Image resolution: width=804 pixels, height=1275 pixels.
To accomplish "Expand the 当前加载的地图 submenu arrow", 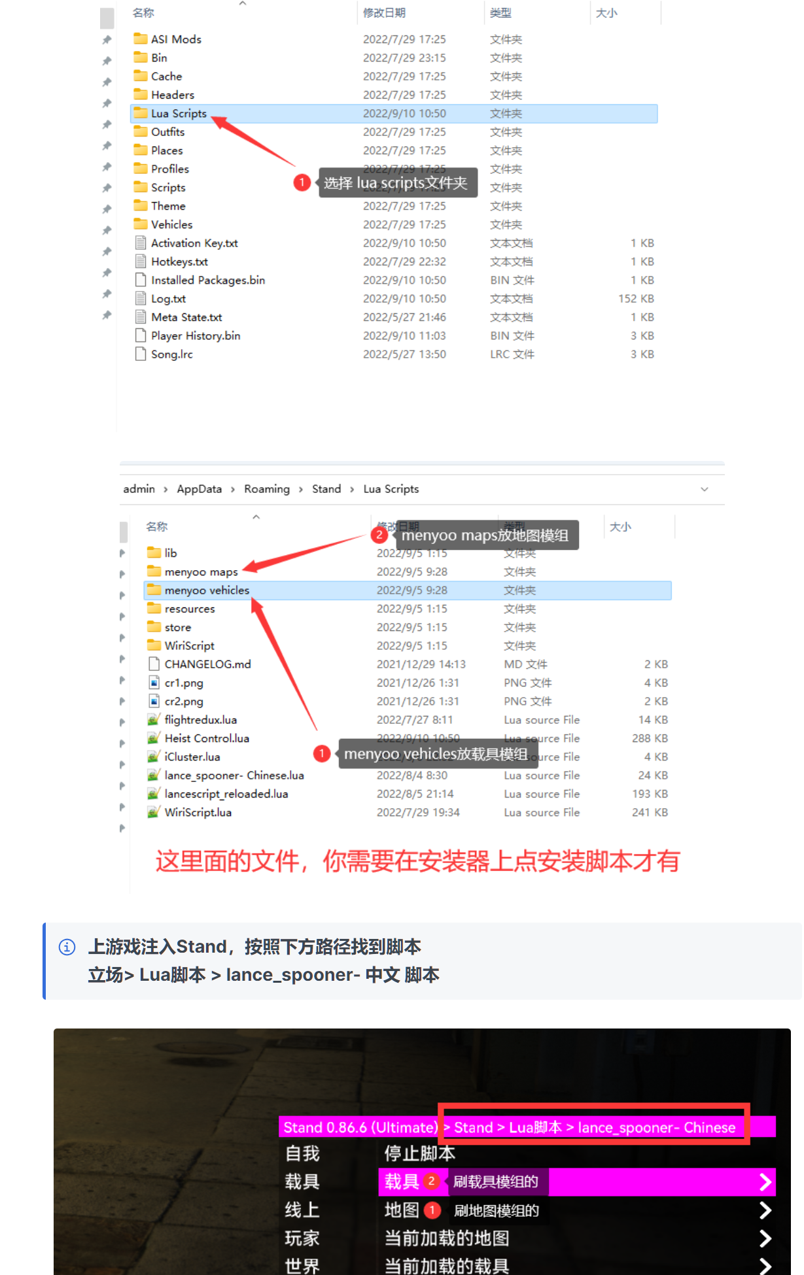I will click(765, 1238).
